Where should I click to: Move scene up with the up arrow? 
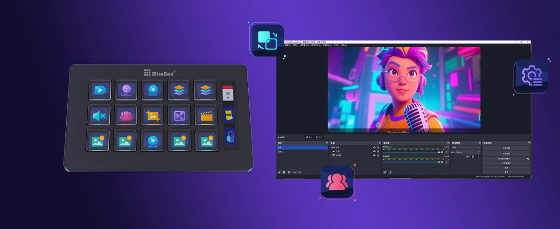click(294, 172)
